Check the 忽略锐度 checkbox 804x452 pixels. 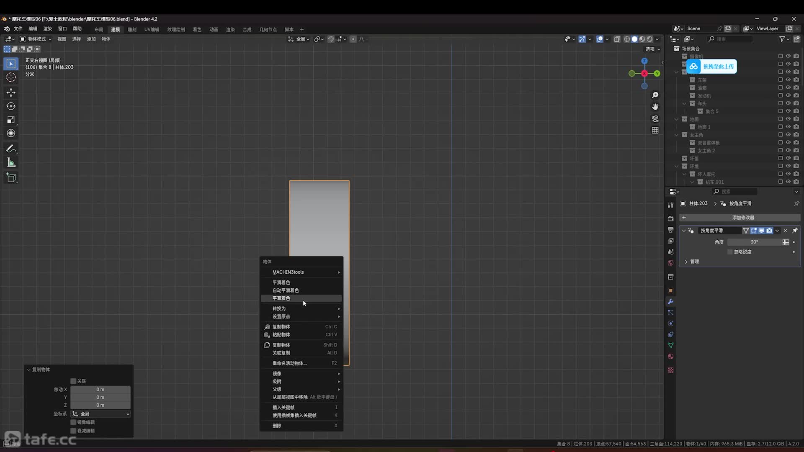click(730, 252)
